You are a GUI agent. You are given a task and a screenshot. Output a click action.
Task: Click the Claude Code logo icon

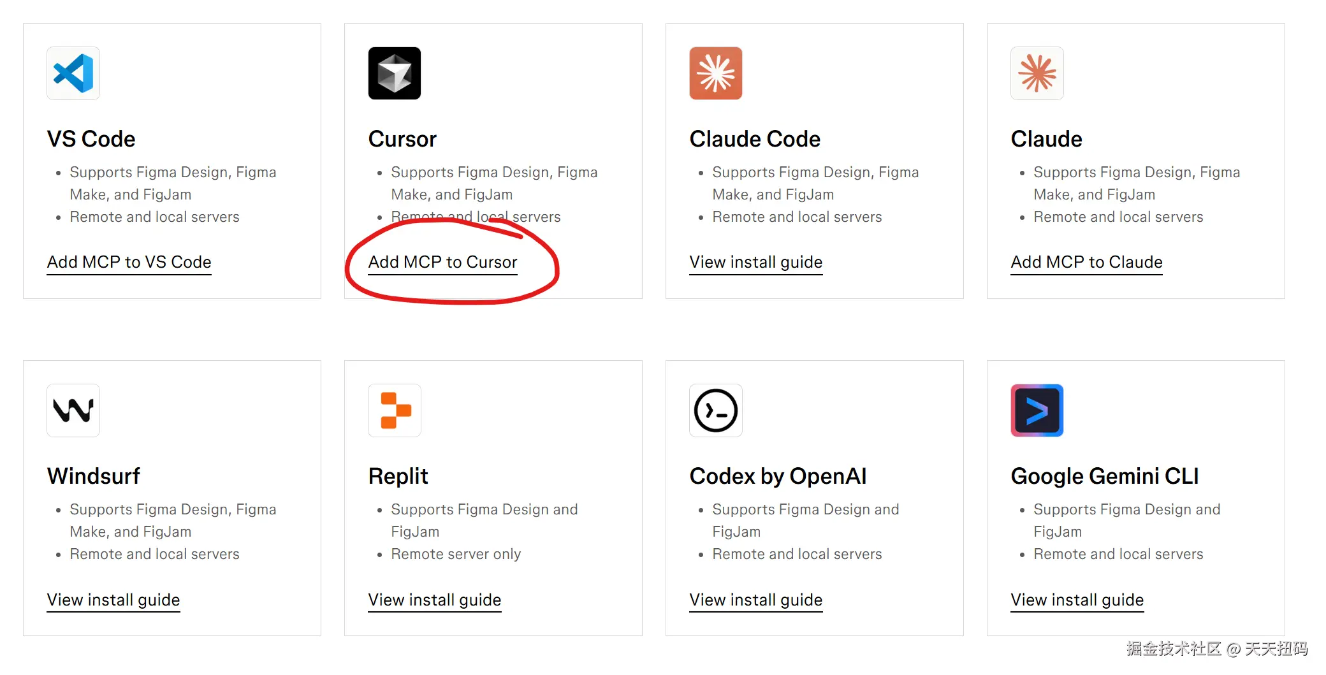coord(716,73)
